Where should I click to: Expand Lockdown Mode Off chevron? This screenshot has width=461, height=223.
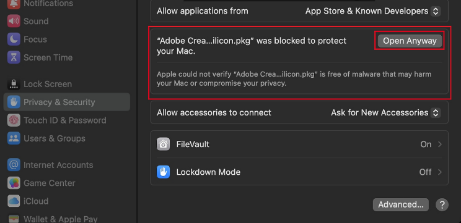(x=440, y=172)
